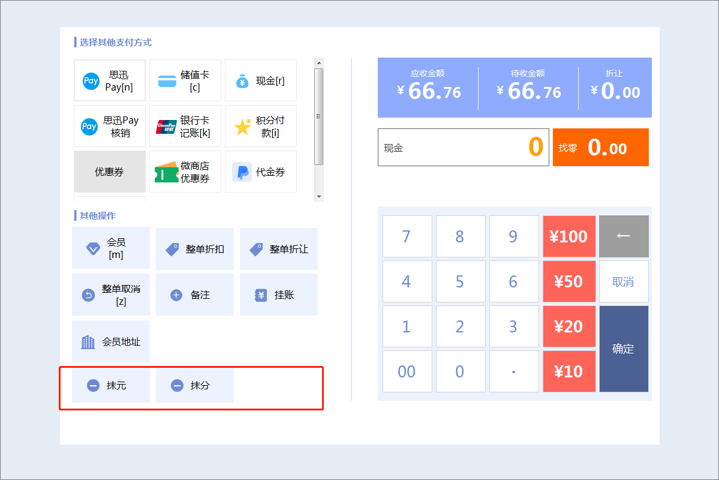The image size is (719, 480).
Task: Confirm payment with 确定 button
Action: 624,349
